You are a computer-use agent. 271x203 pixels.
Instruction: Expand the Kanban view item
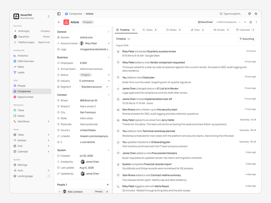(49, 140)
